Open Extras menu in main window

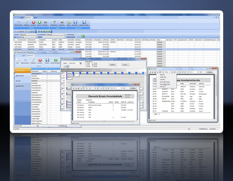[x=35, y=18]
